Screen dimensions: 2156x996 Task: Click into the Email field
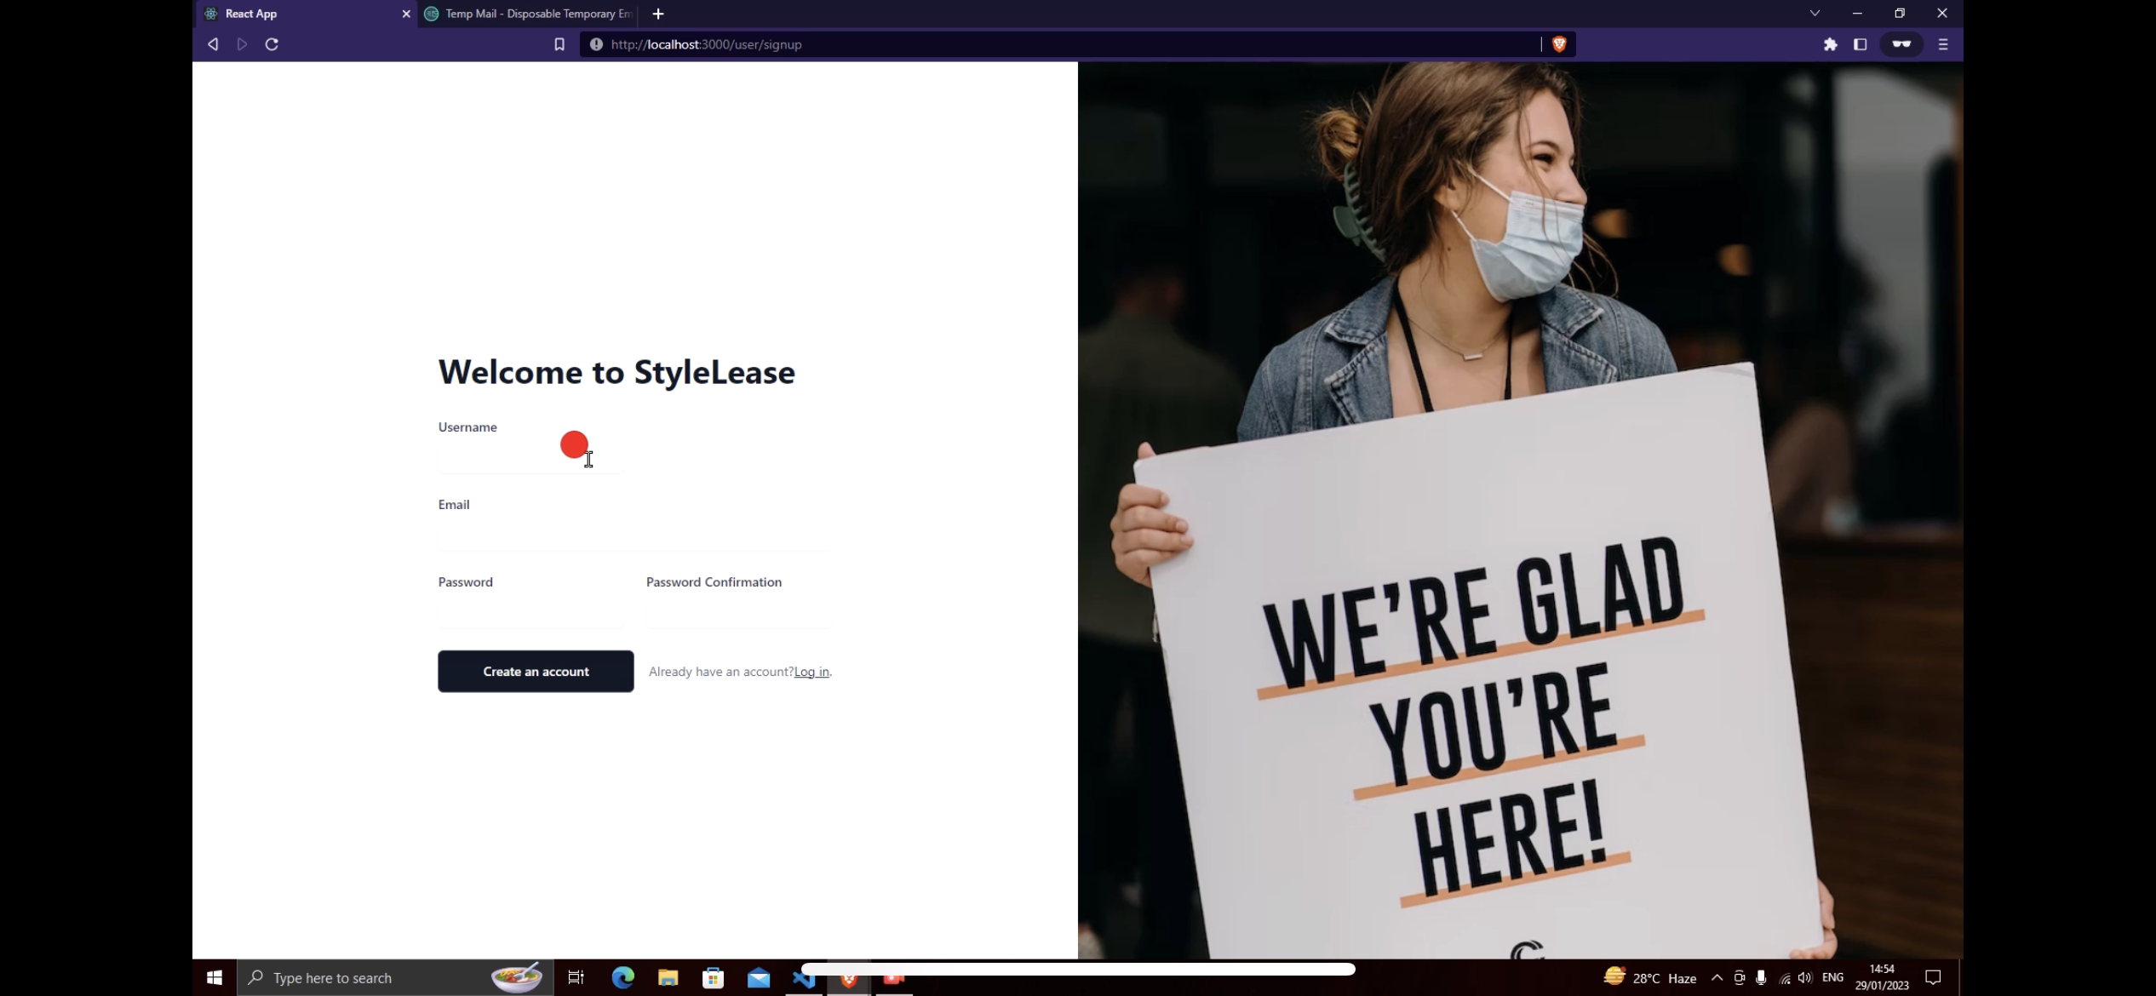tap(634, 536)
